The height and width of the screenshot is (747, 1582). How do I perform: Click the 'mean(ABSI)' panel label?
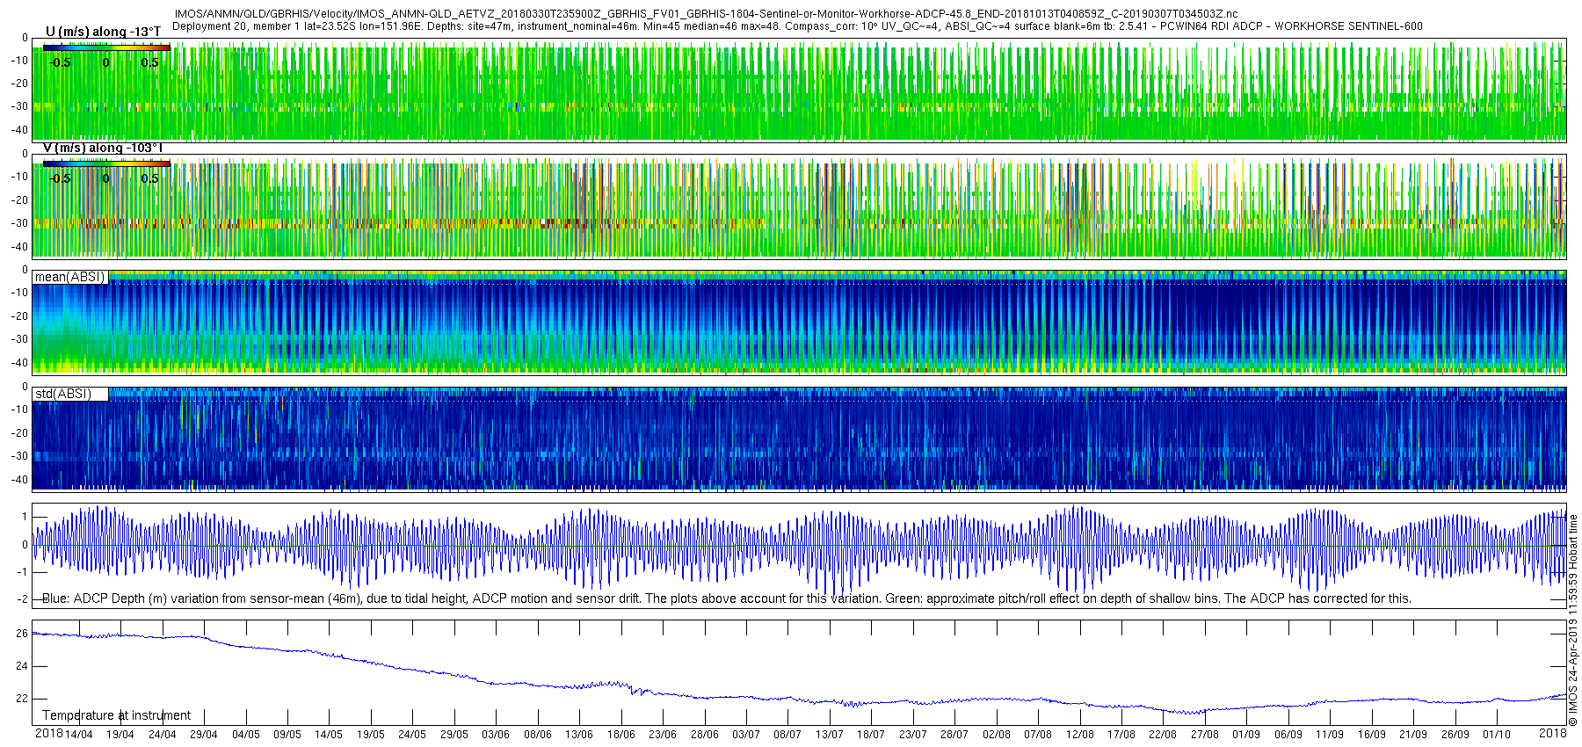(69, 277)
